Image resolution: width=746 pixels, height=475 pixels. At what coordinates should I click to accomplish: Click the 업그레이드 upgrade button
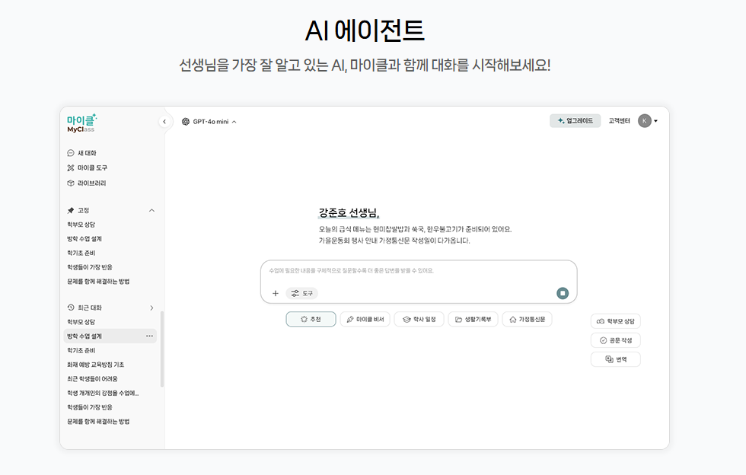pyautogui.click(x=575, y=121)
